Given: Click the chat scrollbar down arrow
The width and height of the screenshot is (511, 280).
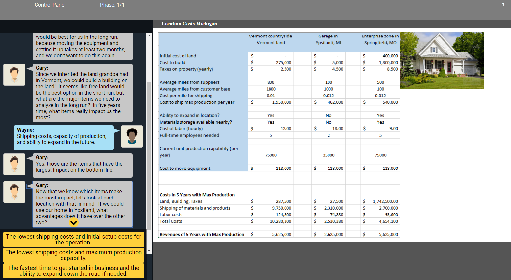Looking at the screenshot, I should (149, 251).
